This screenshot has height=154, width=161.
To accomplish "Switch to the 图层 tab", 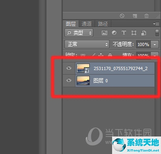I will pyautogui.click(x=71, y=24).
